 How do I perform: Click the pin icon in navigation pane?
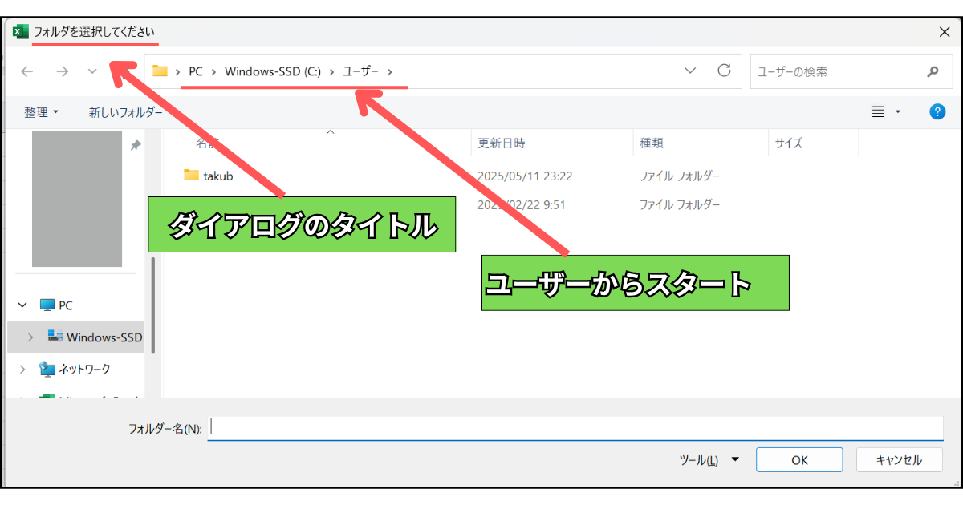click(x=136, y=145)
